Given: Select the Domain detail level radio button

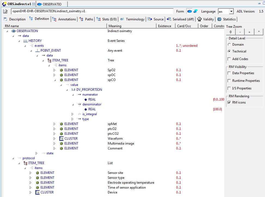Looking at the screenshot, I should click(x=229, y=45).
